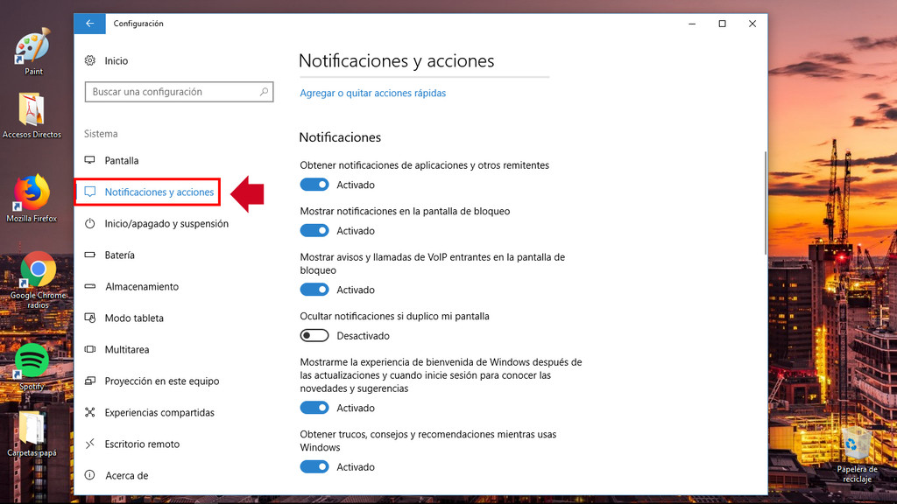Viewport: 897px width, 504px height.
Task: Select the Pantalla settings icon
Action: click(91, 160)
